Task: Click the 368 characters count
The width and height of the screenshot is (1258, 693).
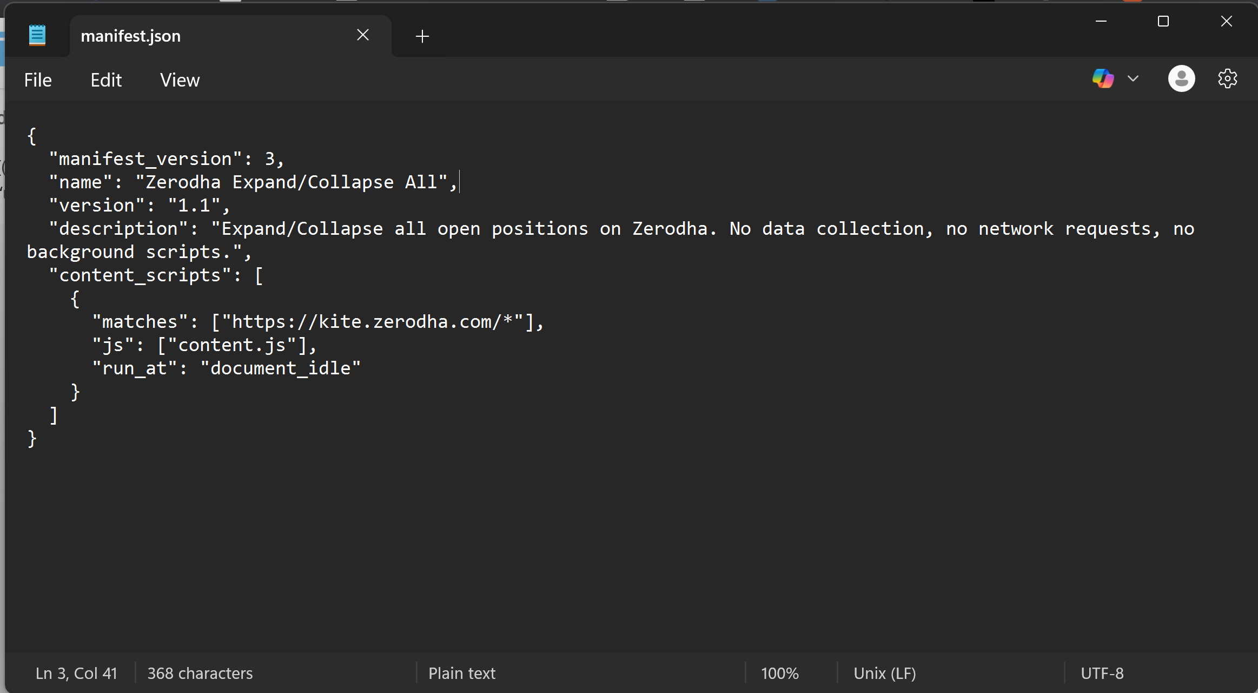Action: [x=200, y=673]
